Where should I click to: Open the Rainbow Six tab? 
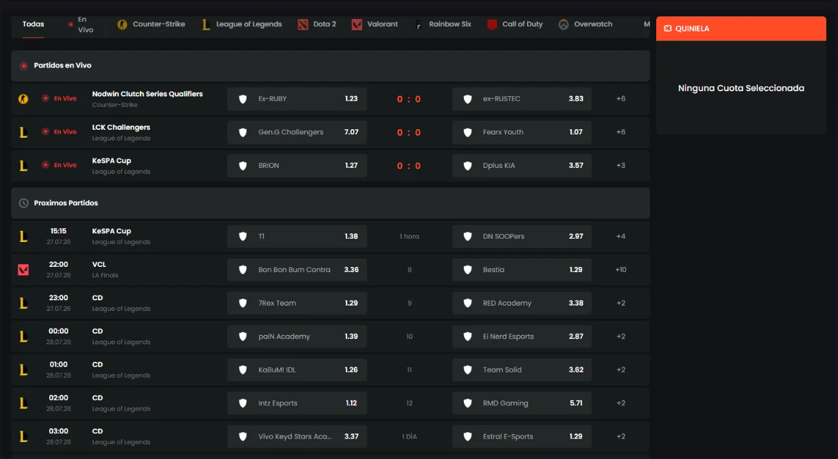[443, 24]
